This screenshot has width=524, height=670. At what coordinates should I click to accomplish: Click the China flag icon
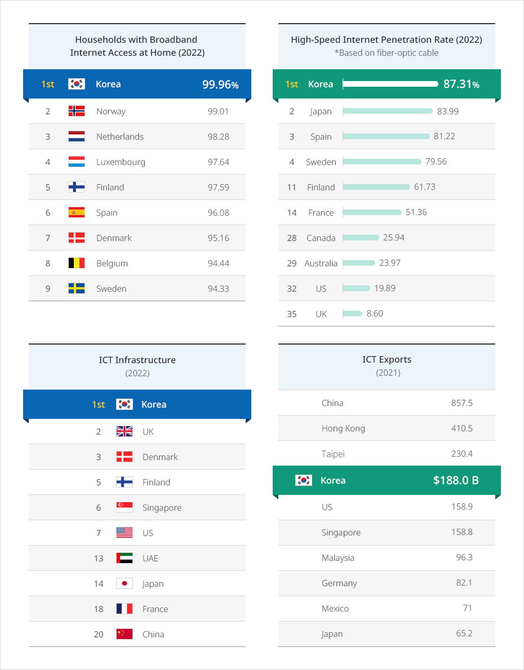tap(125, 634)
